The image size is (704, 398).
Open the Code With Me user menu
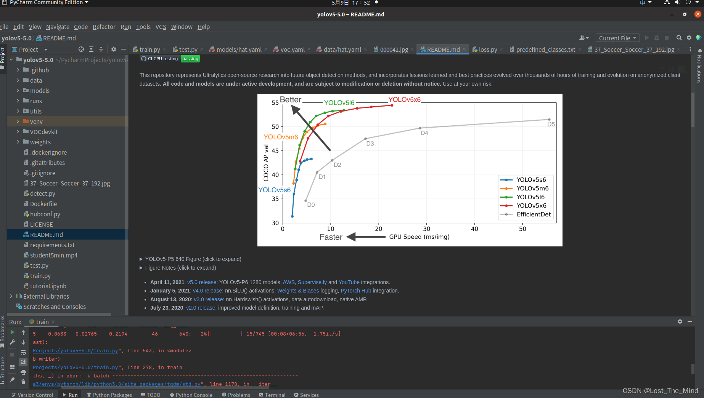(584, 38)
